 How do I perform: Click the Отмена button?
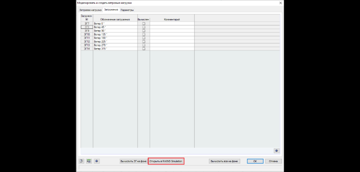pyautogui.click(x=273, y=161)
